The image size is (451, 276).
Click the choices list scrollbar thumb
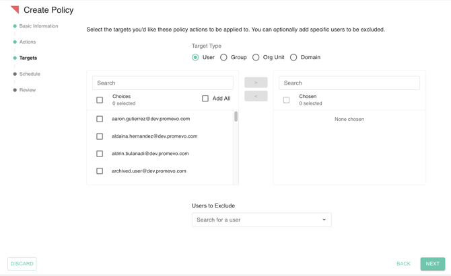tap(236, 116)
